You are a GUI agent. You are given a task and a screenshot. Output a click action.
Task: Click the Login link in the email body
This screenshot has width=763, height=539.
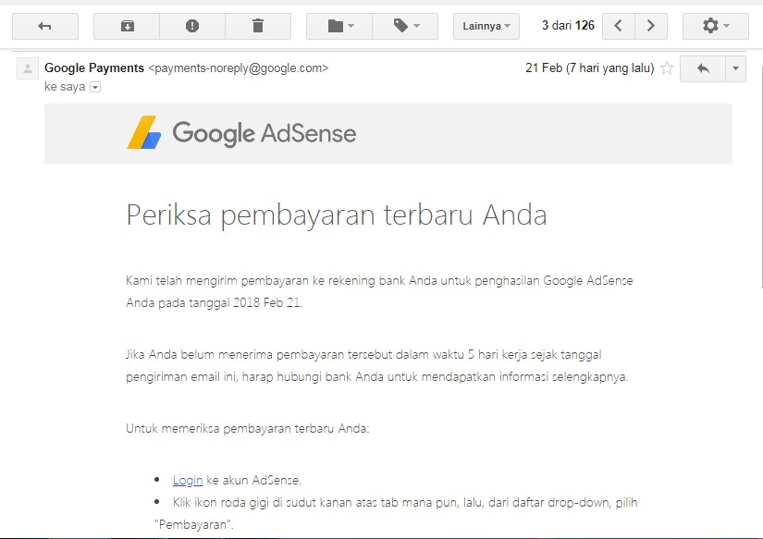click(x=188, y=480)
